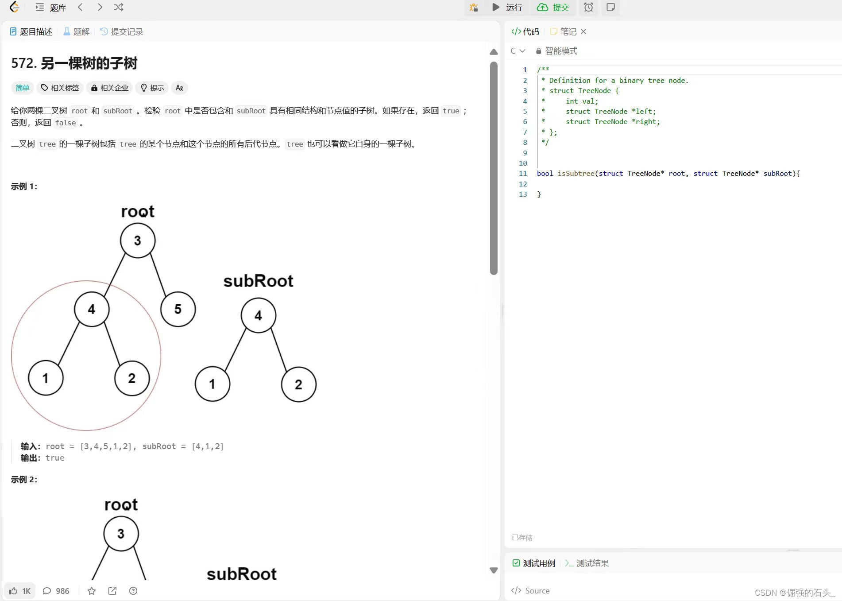This screenshot has height=601, width=842.
Task: Open the debugger bug icon
Action: click(x=474, y=8)
